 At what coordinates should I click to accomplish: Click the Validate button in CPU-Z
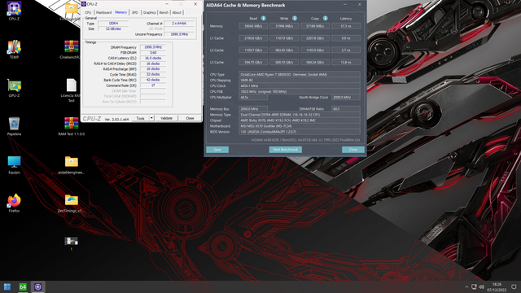coord(166,118)
